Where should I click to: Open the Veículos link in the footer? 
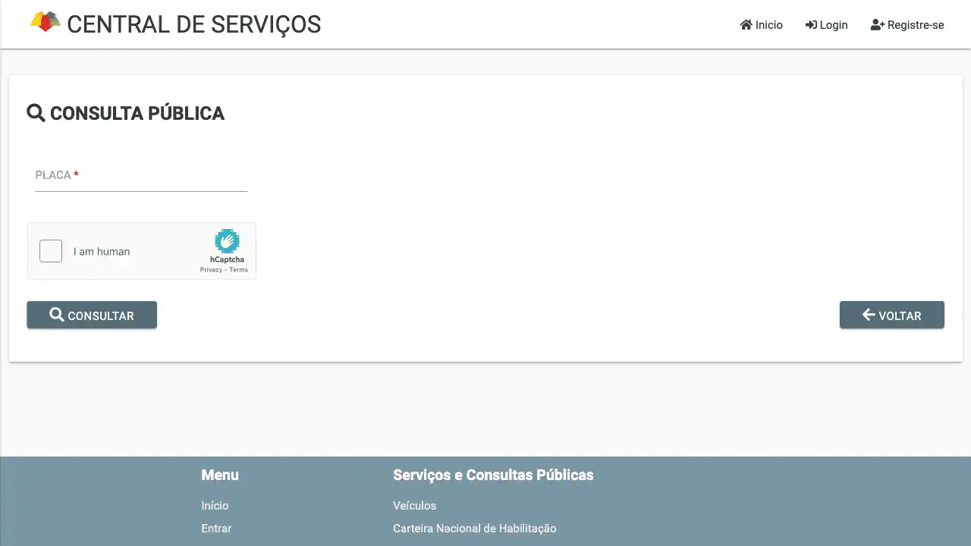click(414, 506)
